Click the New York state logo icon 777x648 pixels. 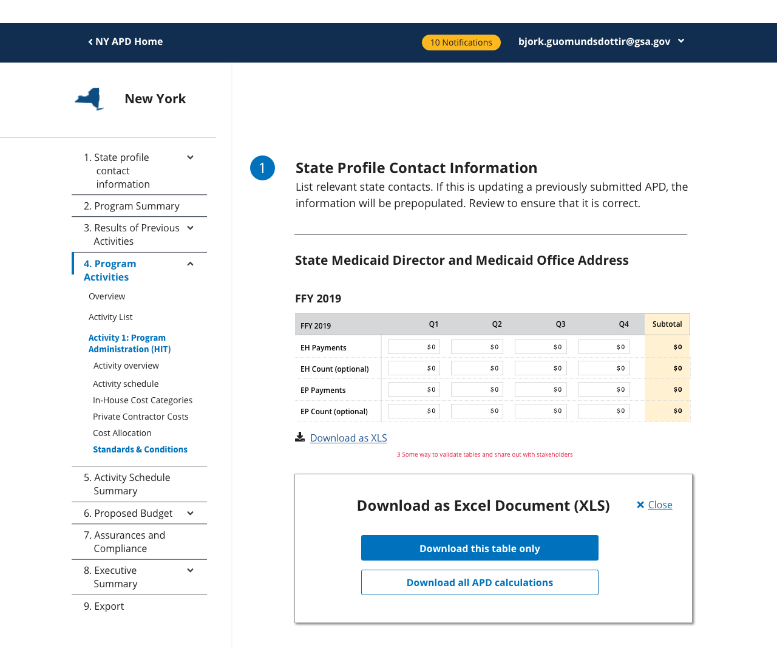click(x=89, y=98)
